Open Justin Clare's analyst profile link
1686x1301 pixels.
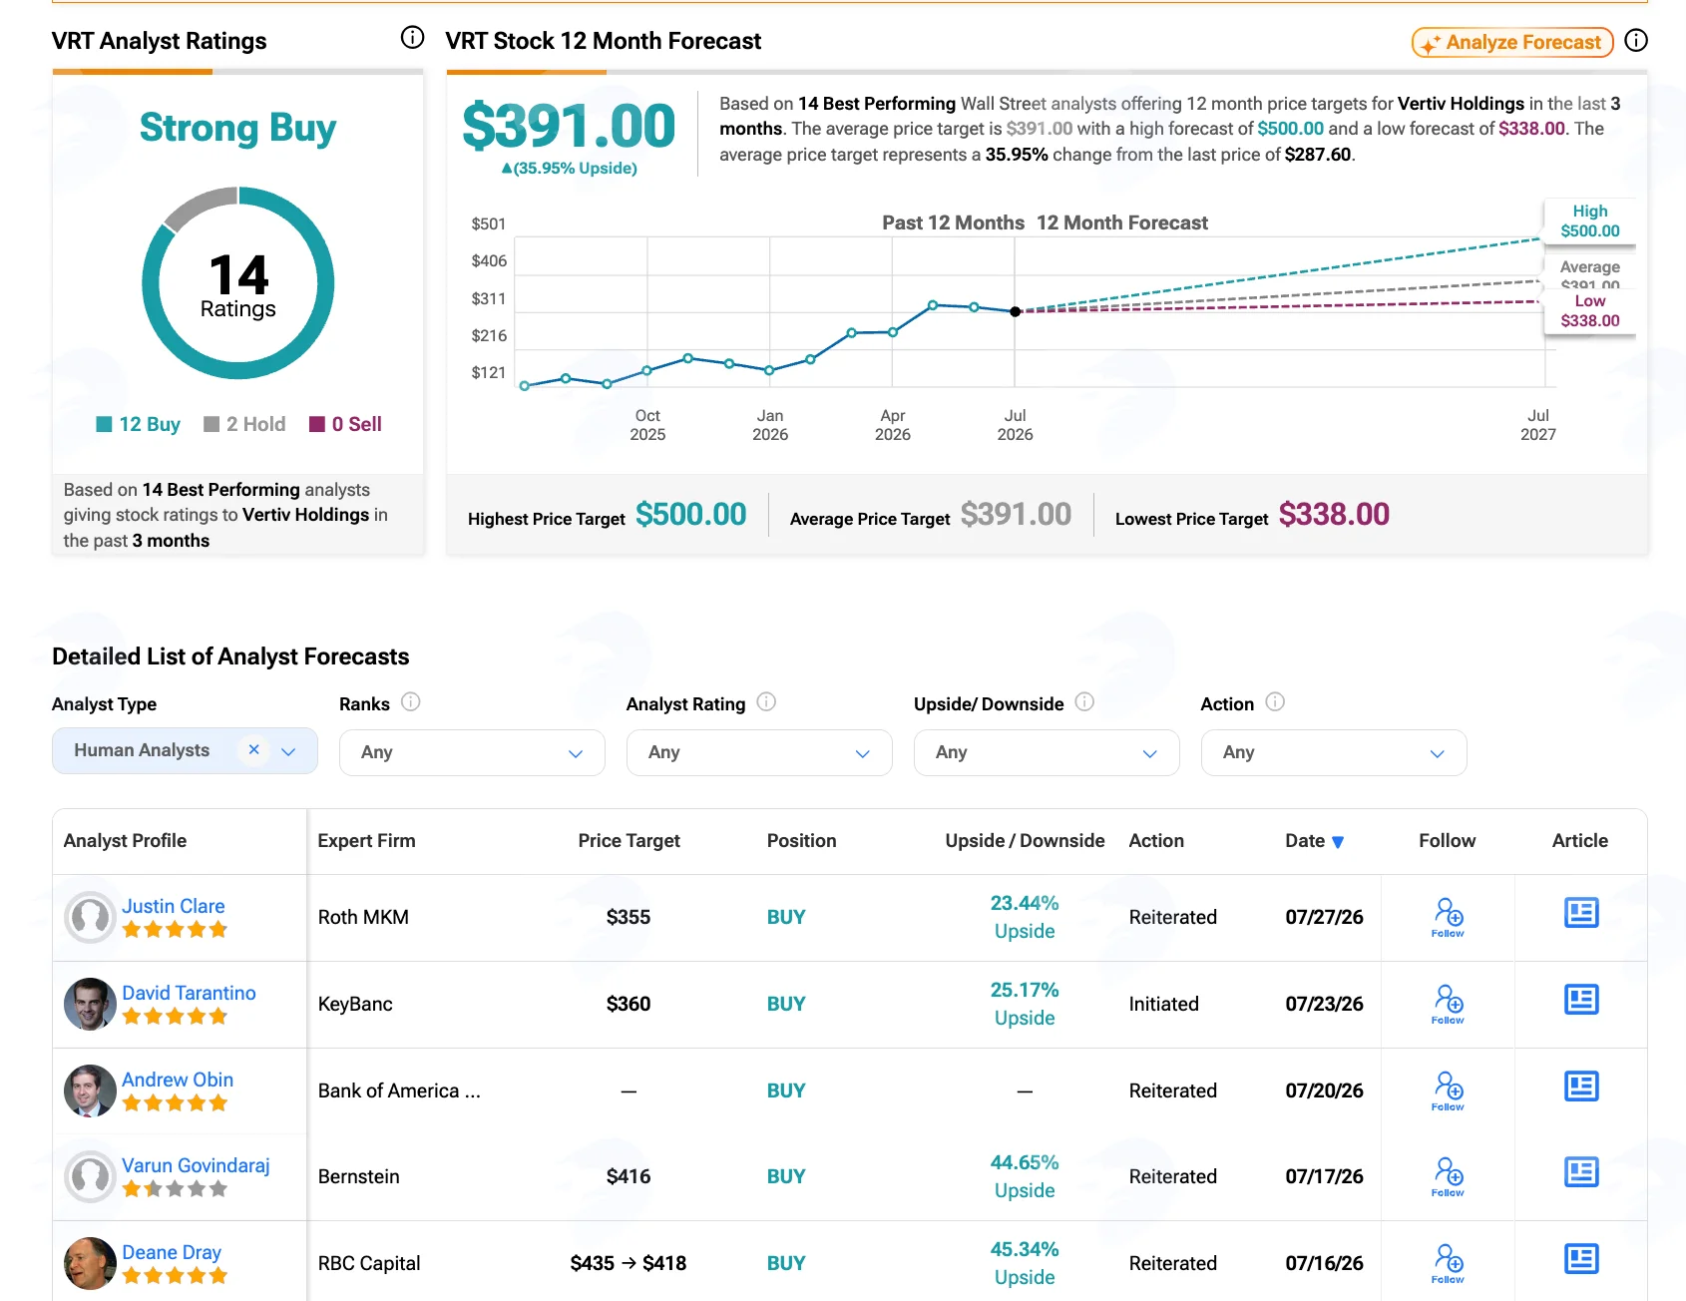click(174, 906)
